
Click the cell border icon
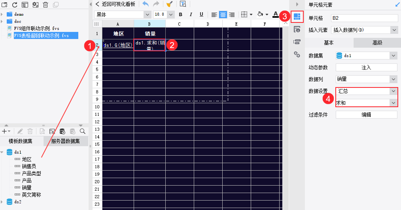[244, 15]
